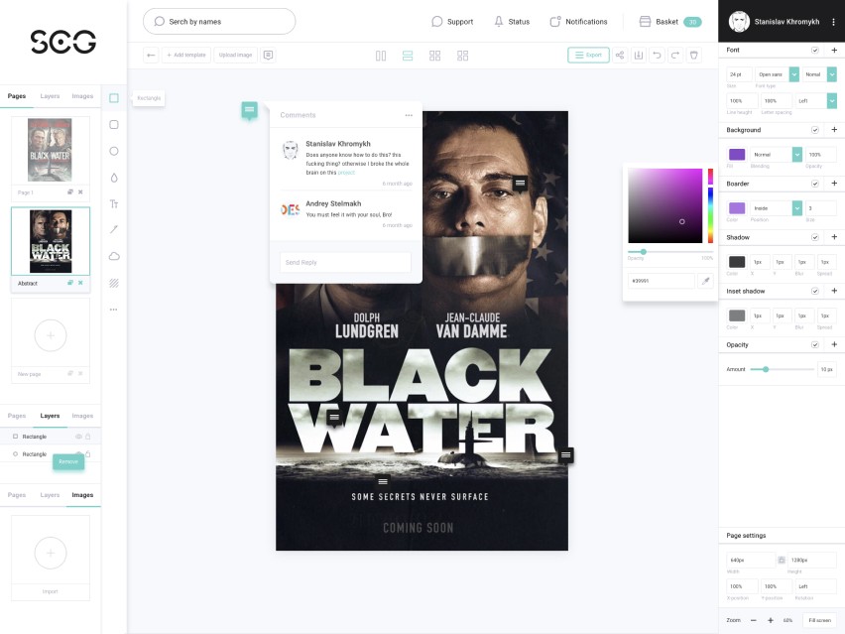The width and height of the screenshot is (845, 634).
Task: Click the undo arrow in top toolbar
Action: 657,56
